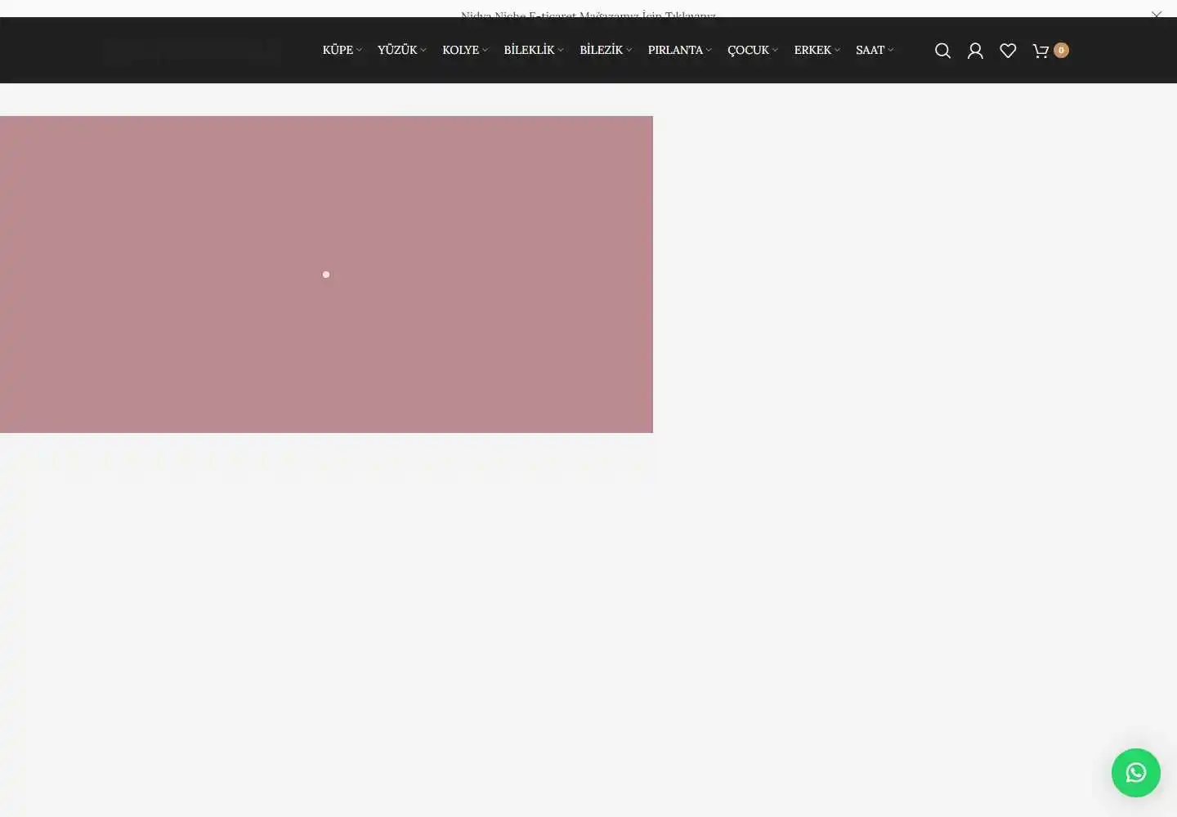Open the SAAT menu
The height and width of the screenshot is (817, 1177).
870,50
